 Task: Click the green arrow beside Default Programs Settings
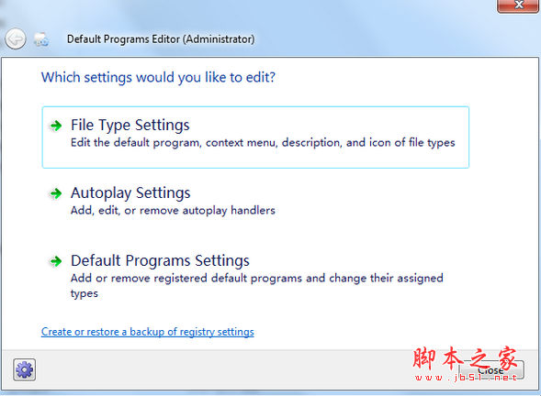coord(55,261)
